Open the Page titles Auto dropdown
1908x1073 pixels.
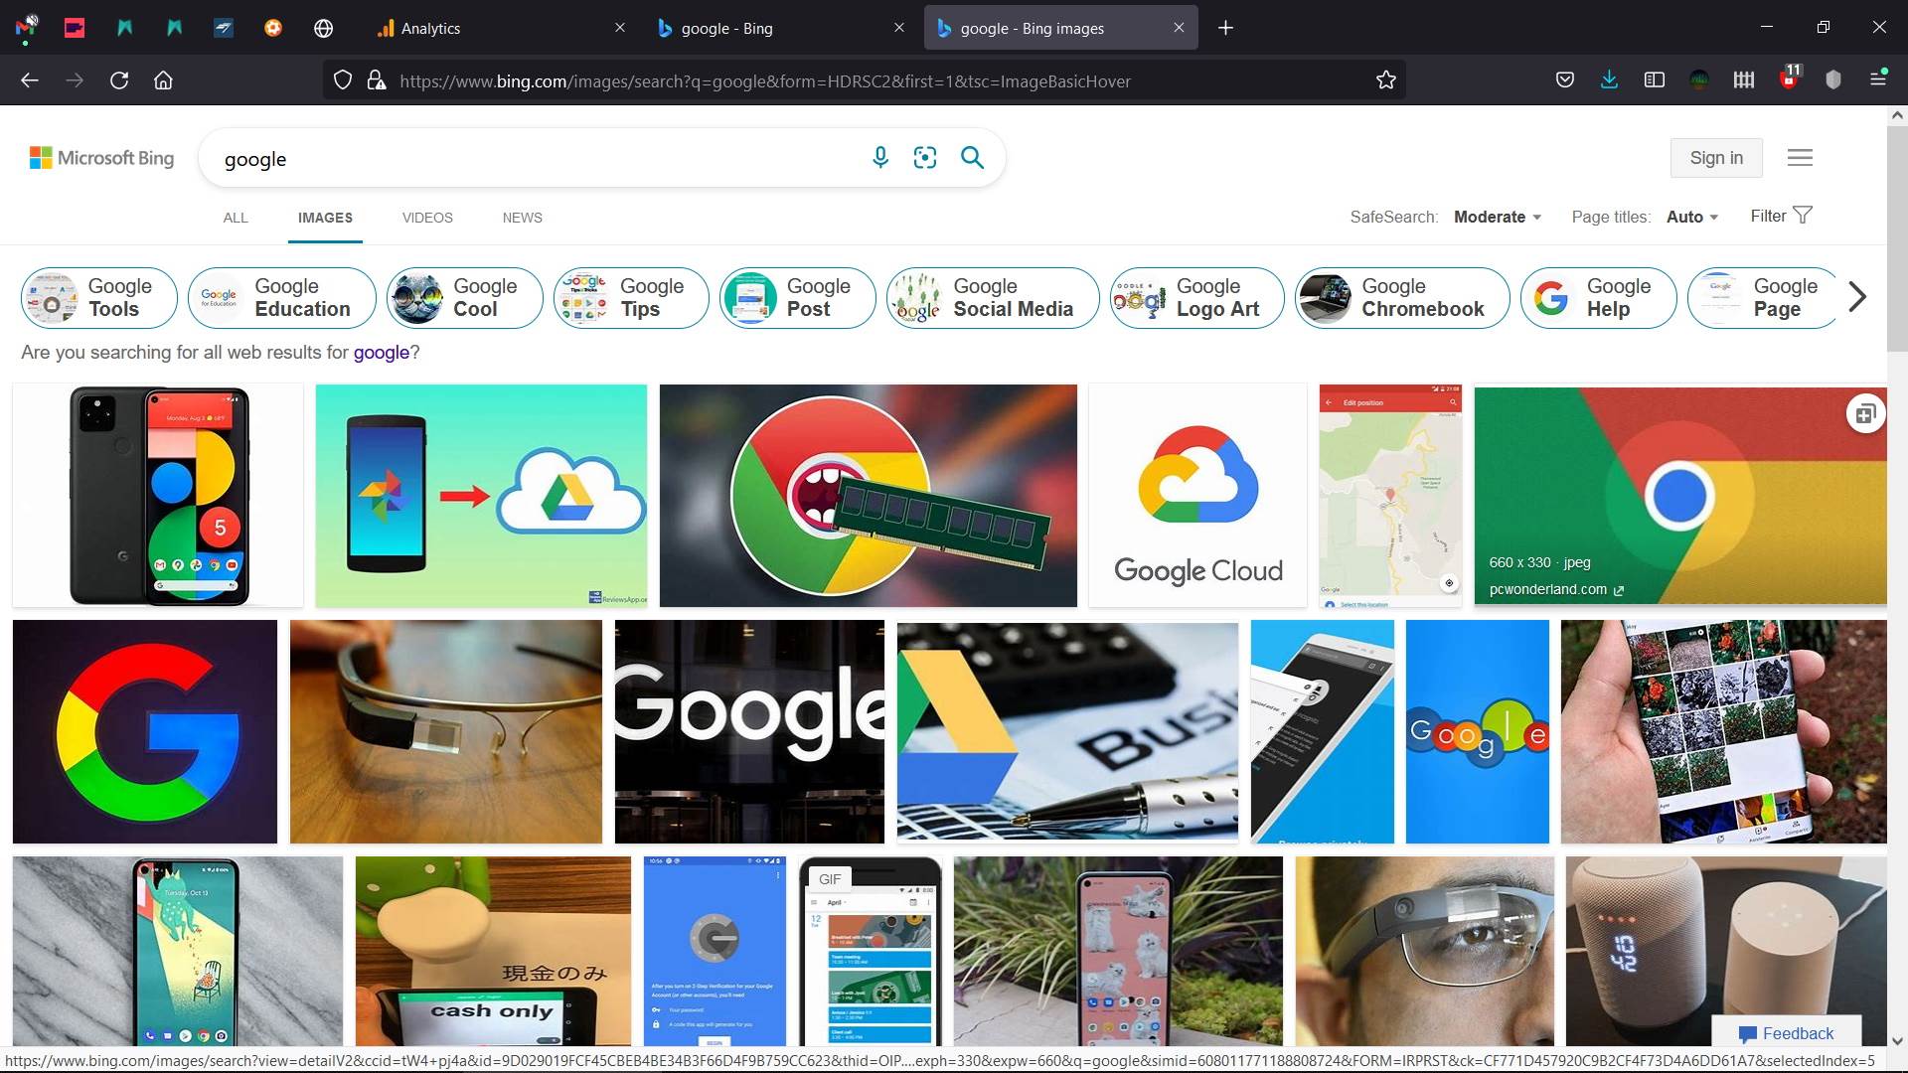pyautogui.click(x=1691, y=217)
